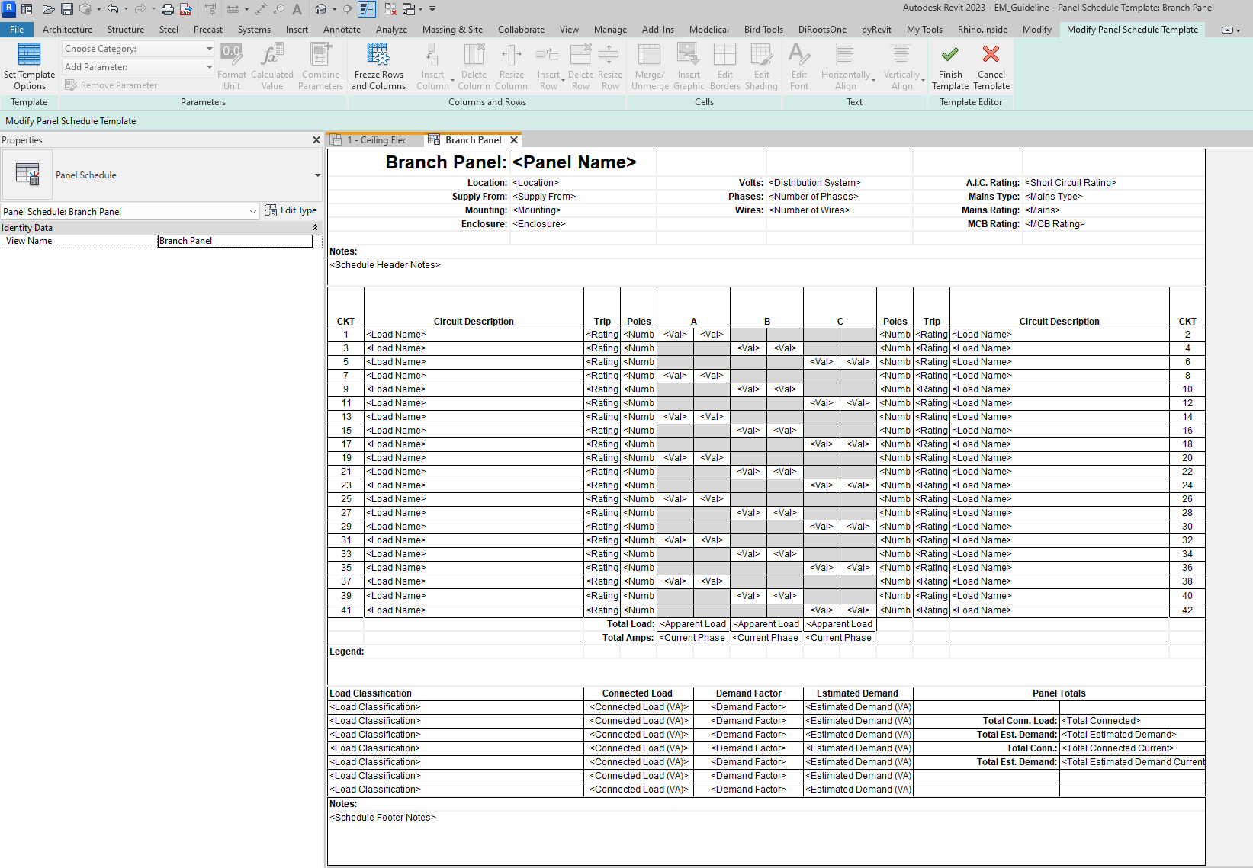Open the Choose Category dropdown
Screen dimensions: 1253x868
click(138, 49)
